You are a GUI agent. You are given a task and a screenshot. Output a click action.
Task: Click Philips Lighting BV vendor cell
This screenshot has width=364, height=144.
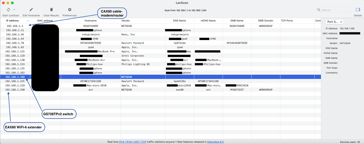[x=136, y=64]
